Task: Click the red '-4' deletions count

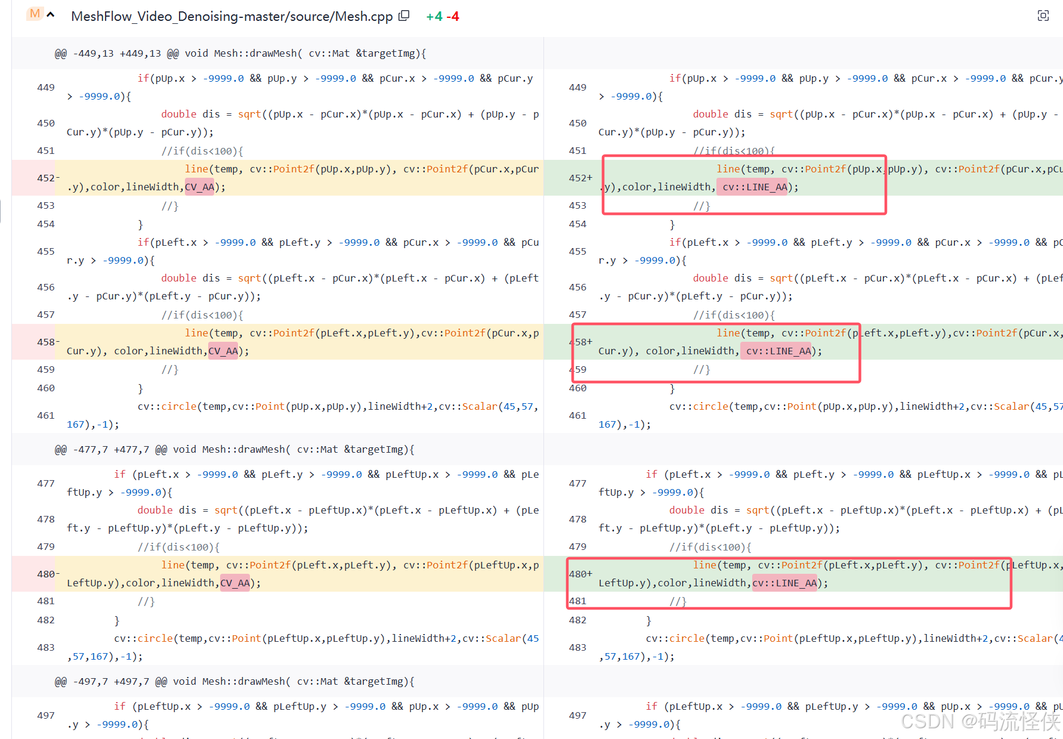Action: (x=453, y=17)
